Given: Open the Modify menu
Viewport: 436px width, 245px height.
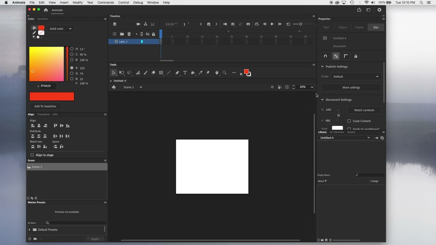Looking at the screenshot, I should 78,2.
